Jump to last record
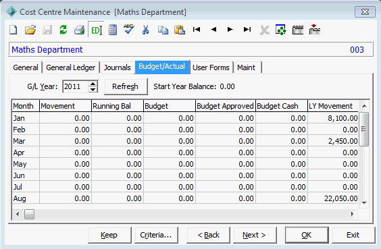The height and width of the screenshot is (249, 381). tap(247, 30)
